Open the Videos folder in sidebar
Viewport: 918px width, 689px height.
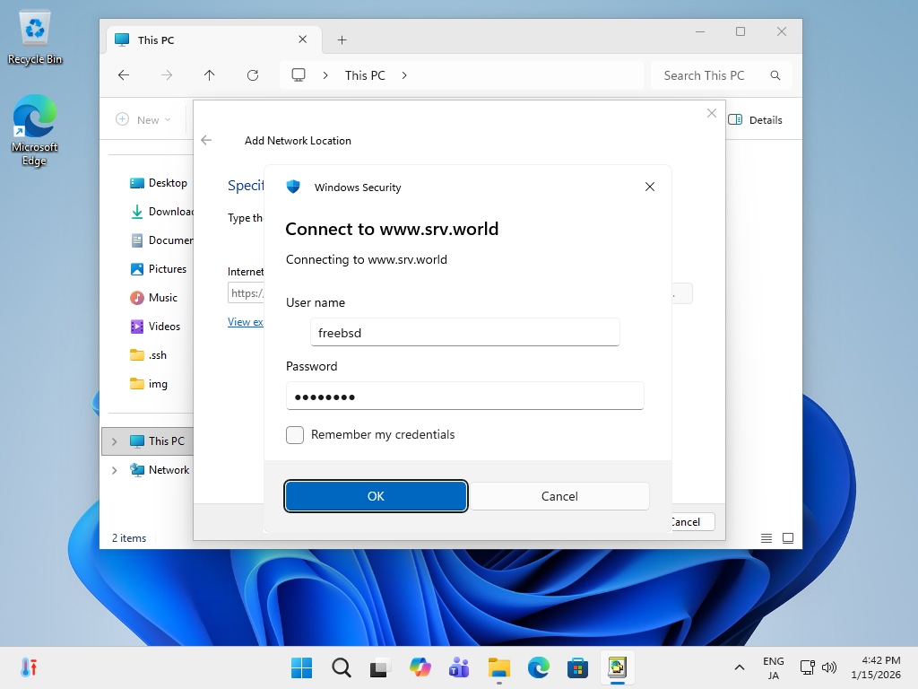(x=155, y=327)
